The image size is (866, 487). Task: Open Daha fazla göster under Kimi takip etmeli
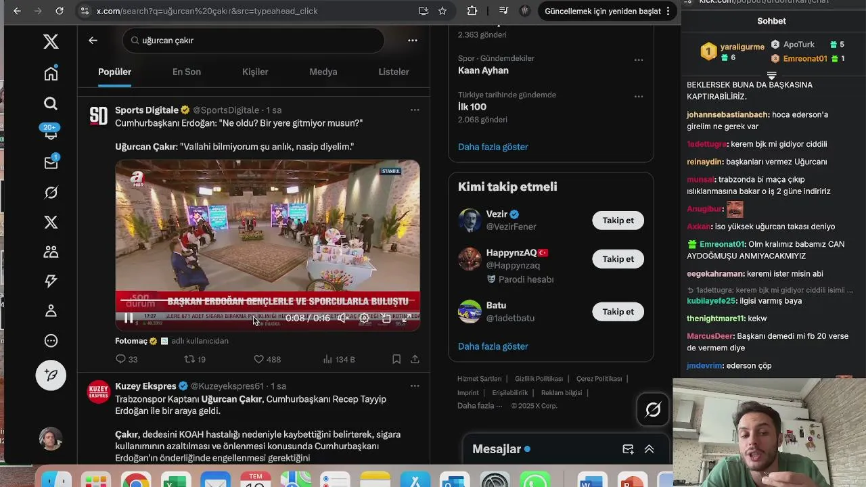[x=493, y=346]
